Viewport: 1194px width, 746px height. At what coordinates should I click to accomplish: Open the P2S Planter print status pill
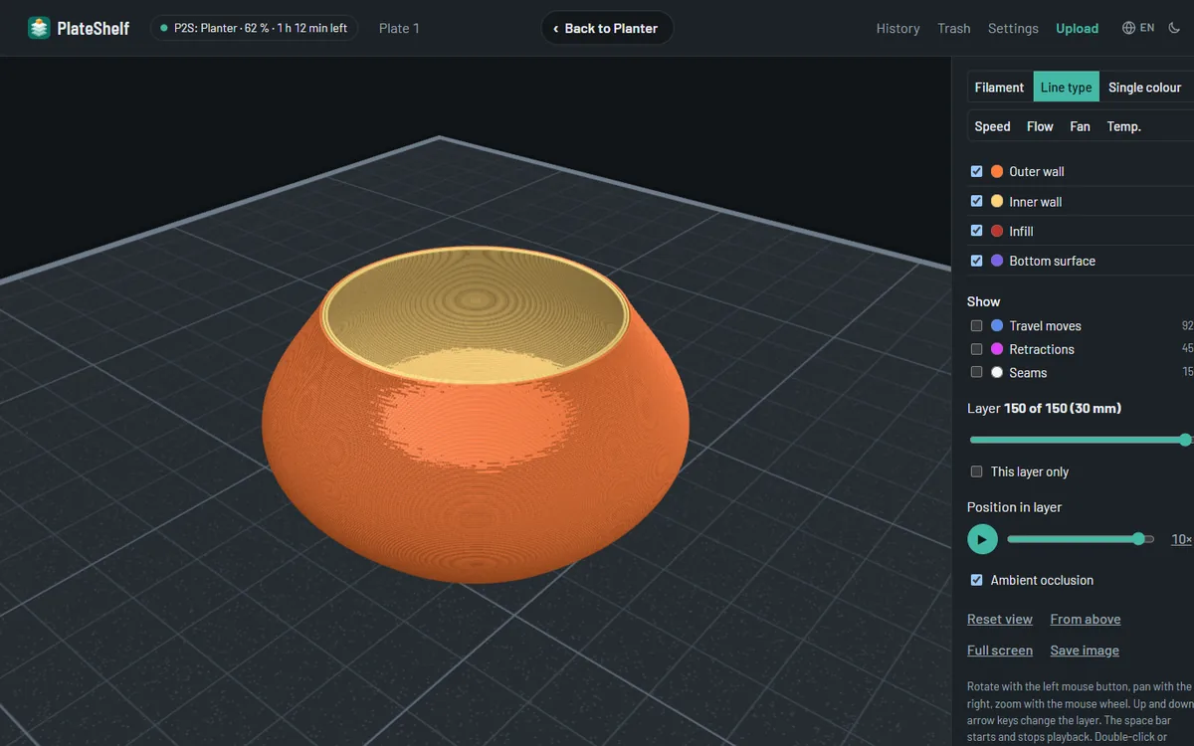tap(255, 28)
